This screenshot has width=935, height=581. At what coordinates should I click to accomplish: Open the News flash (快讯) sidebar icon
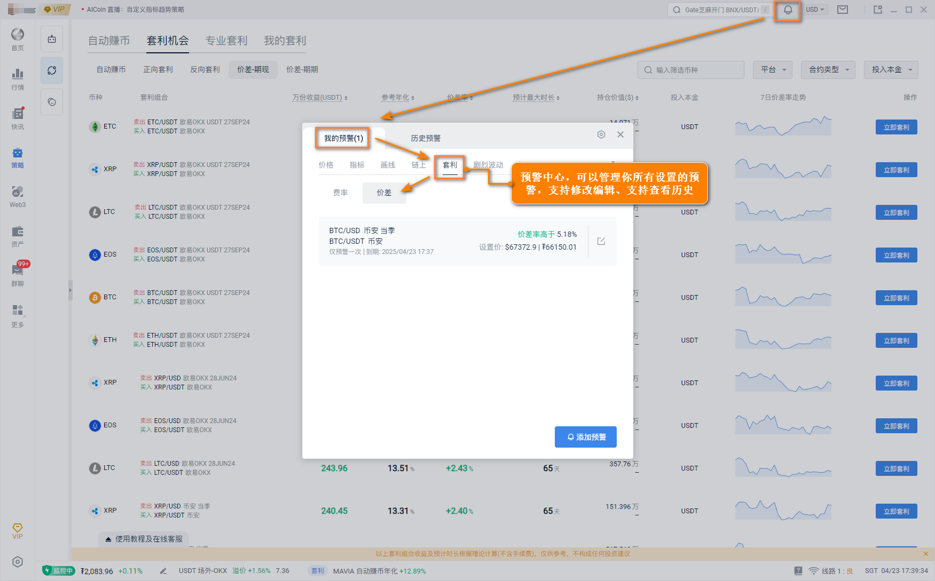click(18, 118)
